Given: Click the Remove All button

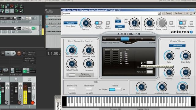Looking at the screenshot, I should click(149, 72).
